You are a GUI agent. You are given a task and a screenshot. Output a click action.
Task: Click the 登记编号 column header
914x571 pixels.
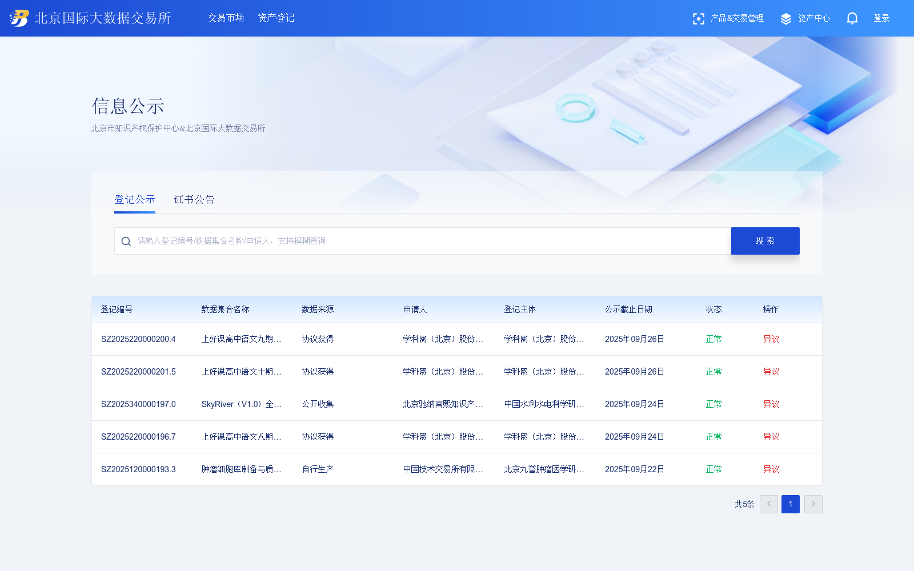pyautogui.click(x=117, y=309)
